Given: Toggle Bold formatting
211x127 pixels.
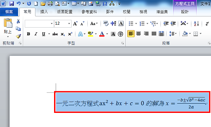Looking at the screenshot, I should tap(28, 34).
